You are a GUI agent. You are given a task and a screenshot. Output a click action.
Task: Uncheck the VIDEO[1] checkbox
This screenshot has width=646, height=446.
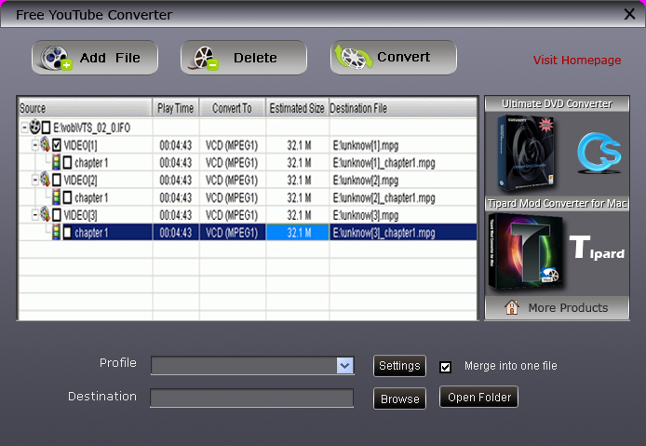tap(57, 145)
